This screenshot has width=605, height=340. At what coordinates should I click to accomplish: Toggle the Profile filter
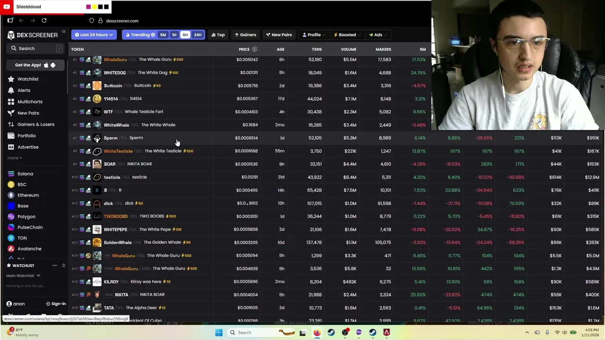[x=314, y=35]
